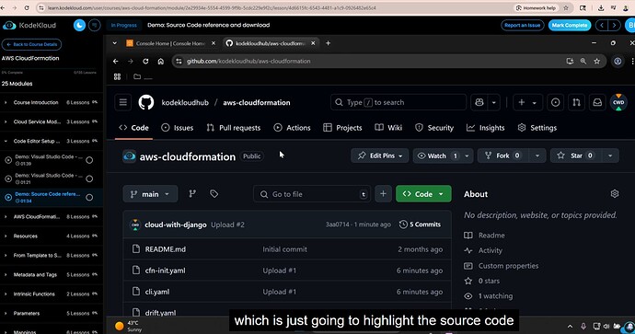
Task: Mark the lesson as complete
Action: (570, 25)
